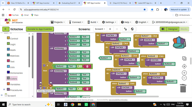Viewport: 192px width, 107px height.
Task: Switch to the Evaluating Dust browser tab
Action: click(69, 3)
